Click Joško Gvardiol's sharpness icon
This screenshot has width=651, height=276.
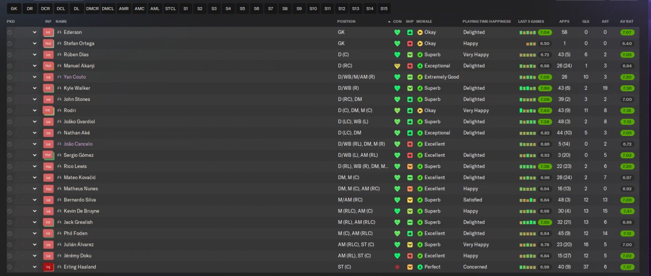[410, 121]
